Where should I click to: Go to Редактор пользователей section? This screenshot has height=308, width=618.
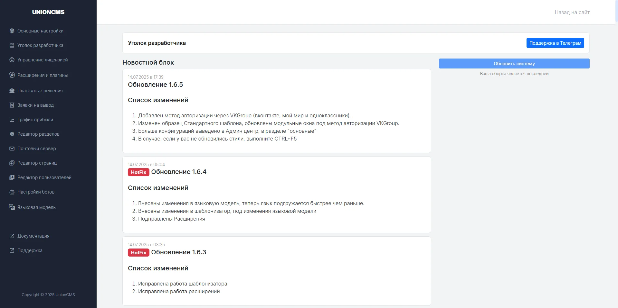(x=44, y=177)
